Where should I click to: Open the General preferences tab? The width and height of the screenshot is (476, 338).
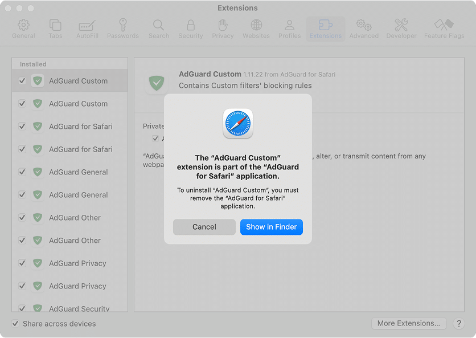(23, 29)
